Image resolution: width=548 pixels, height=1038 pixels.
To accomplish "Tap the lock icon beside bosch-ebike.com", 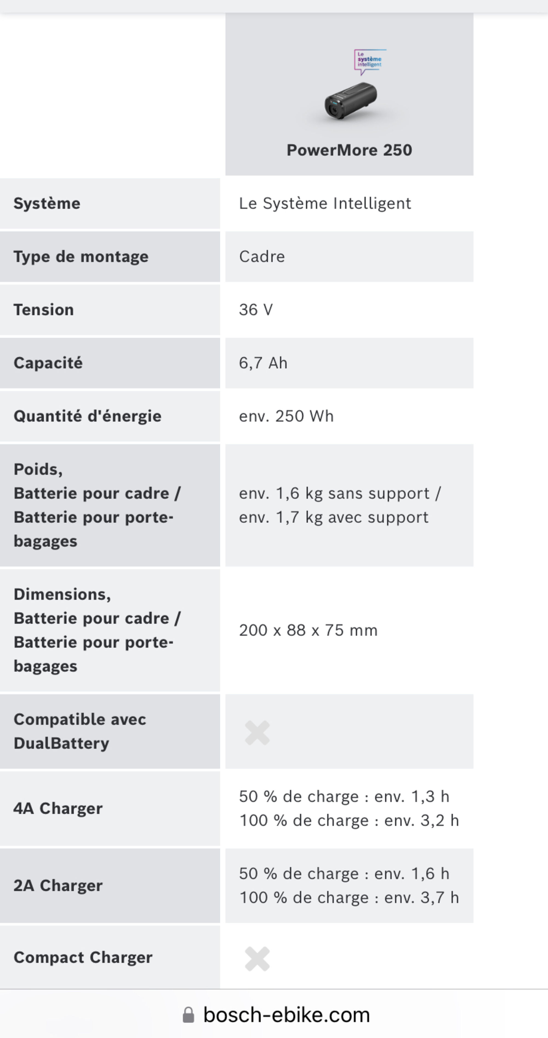I will point(188,1015).
